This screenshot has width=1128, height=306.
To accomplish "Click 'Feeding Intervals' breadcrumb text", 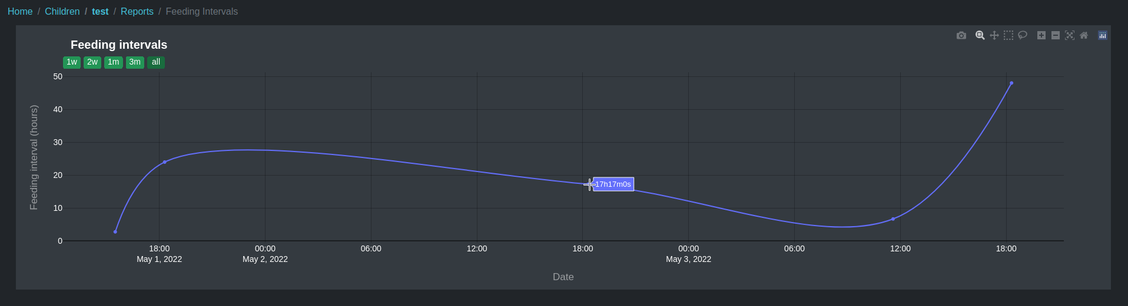I will tap(202, 12).
